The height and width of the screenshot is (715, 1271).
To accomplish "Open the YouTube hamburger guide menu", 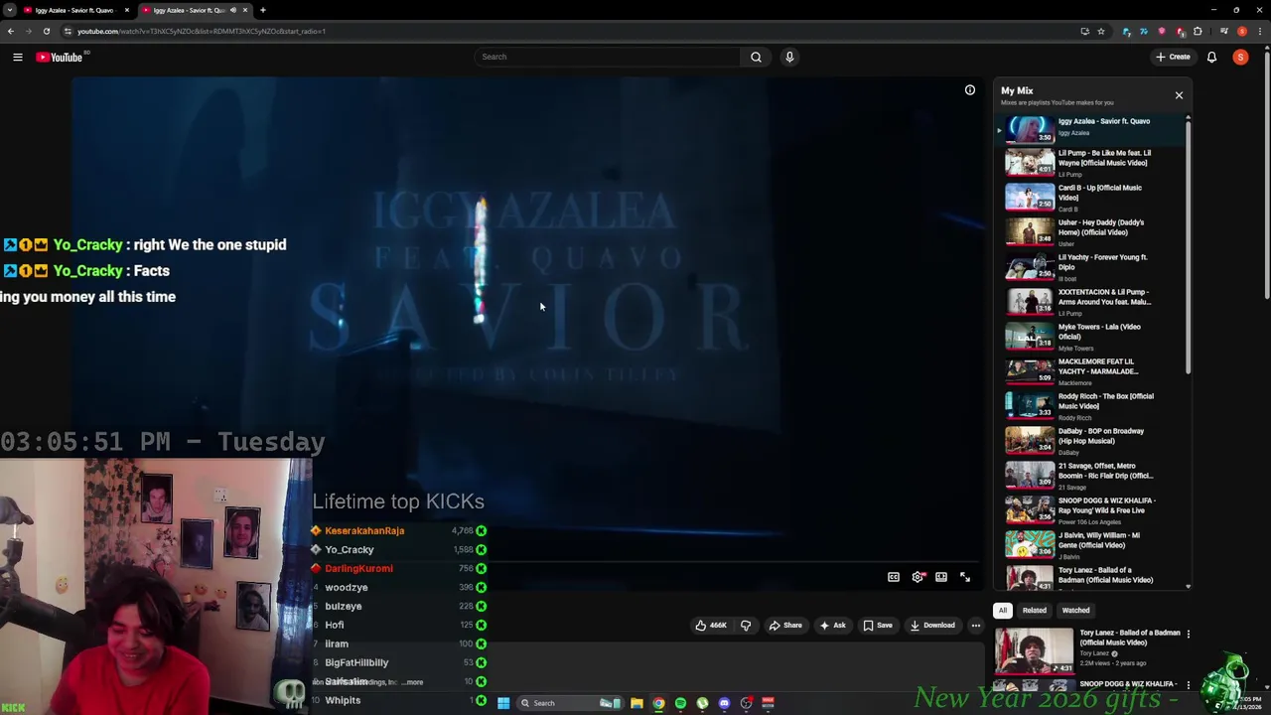I will [17, 58].
